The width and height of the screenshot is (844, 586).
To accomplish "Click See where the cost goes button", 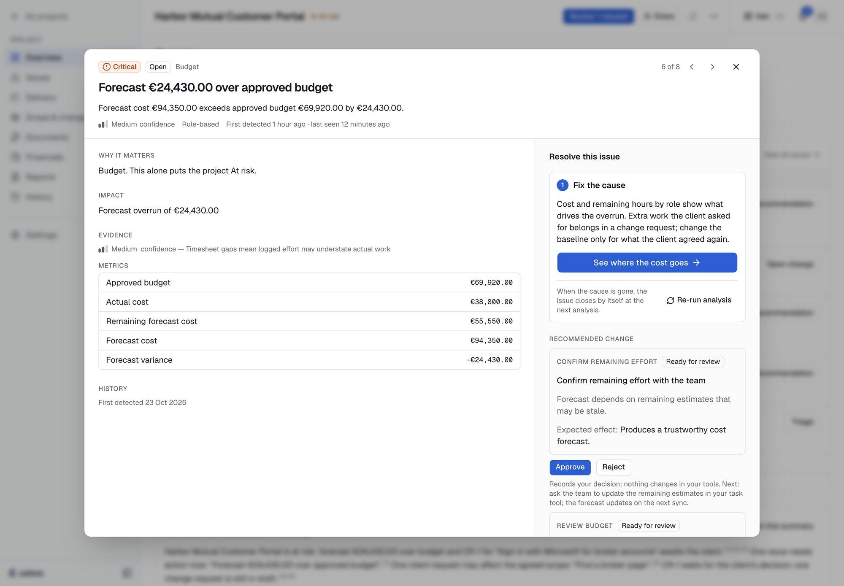I will click(x=647, y=262).
